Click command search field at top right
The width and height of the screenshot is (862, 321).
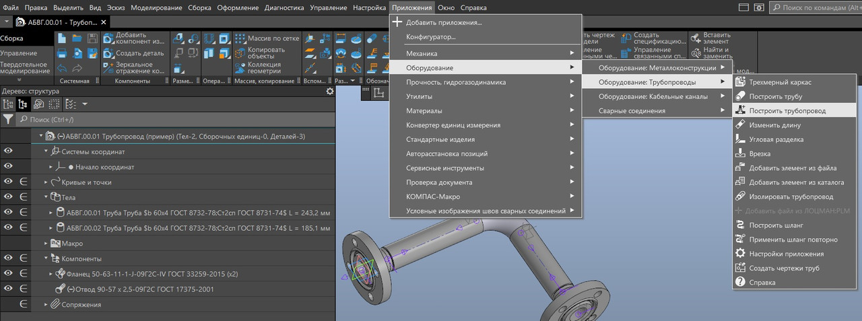816,7
